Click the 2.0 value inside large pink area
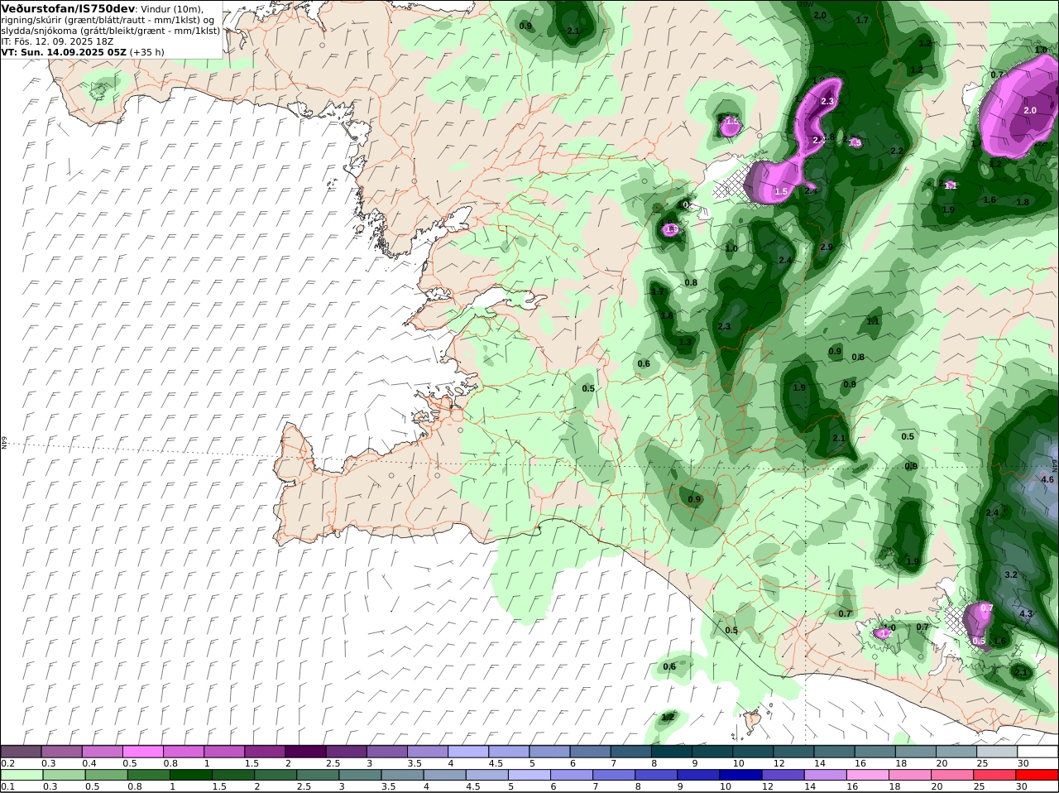This screenshot has height=793, width=1059. point(1030,110)
